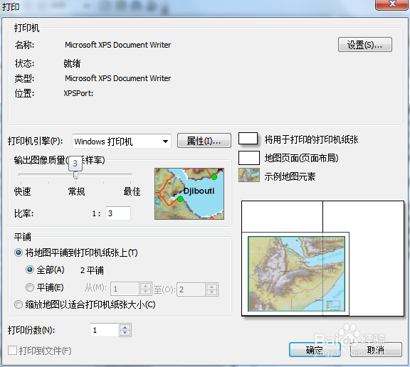Click the Djibouti sample quality preview image

coord(189,193)
